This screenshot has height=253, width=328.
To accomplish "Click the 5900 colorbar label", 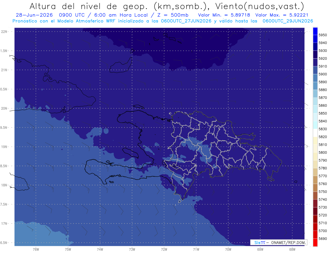I will tap(323, 74).
